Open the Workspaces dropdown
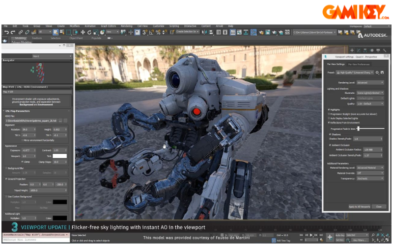 click(376, 26)
